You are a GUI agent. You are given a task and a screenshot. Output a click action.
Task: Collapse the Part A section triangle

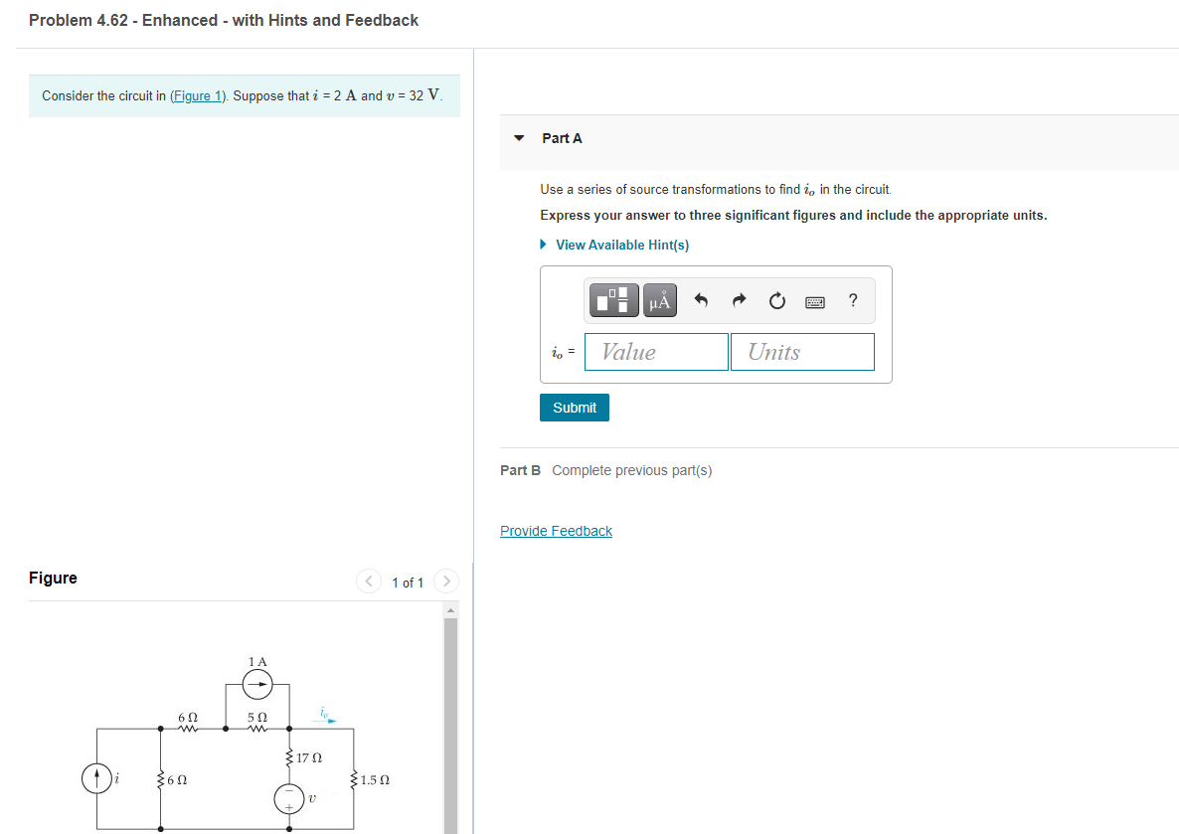pos(518,138)
